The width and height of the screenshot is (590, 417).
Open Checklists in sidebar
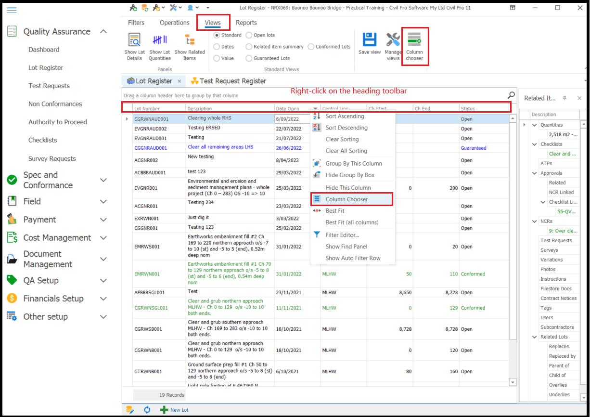tap(42, 140)
